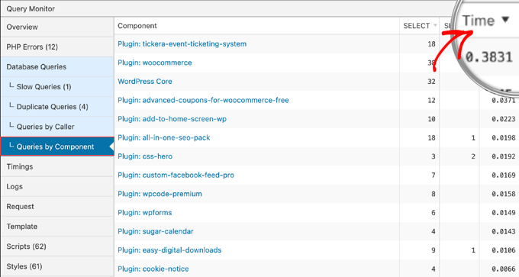
Task: Select time value 0.0143
Action: pos(503,231)
